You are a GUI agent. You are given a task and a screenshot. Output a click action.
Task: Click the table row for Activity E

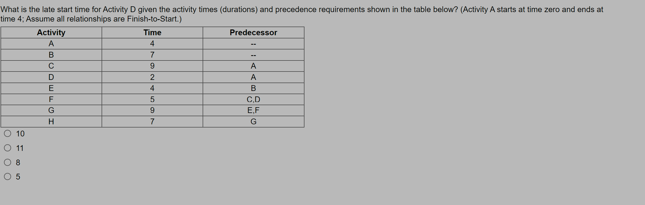(51, 88)
